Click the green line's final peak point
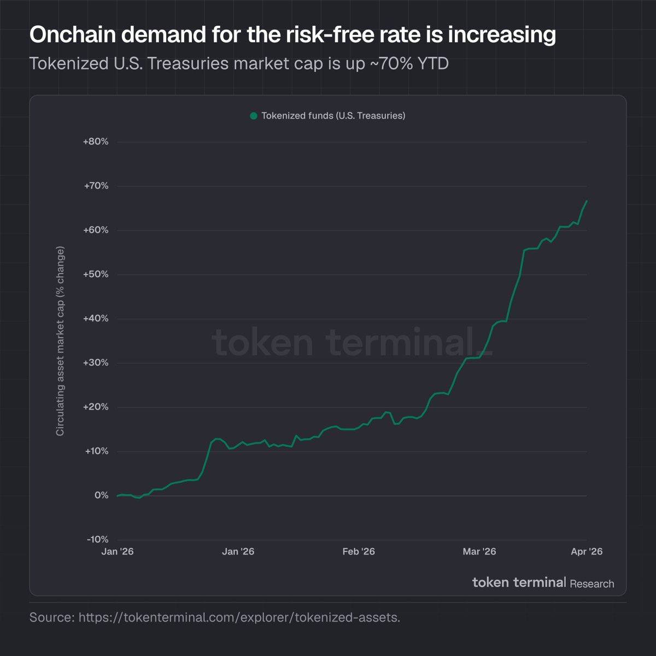This screenshot has width=656, height=656. click(x=587, y=201)
